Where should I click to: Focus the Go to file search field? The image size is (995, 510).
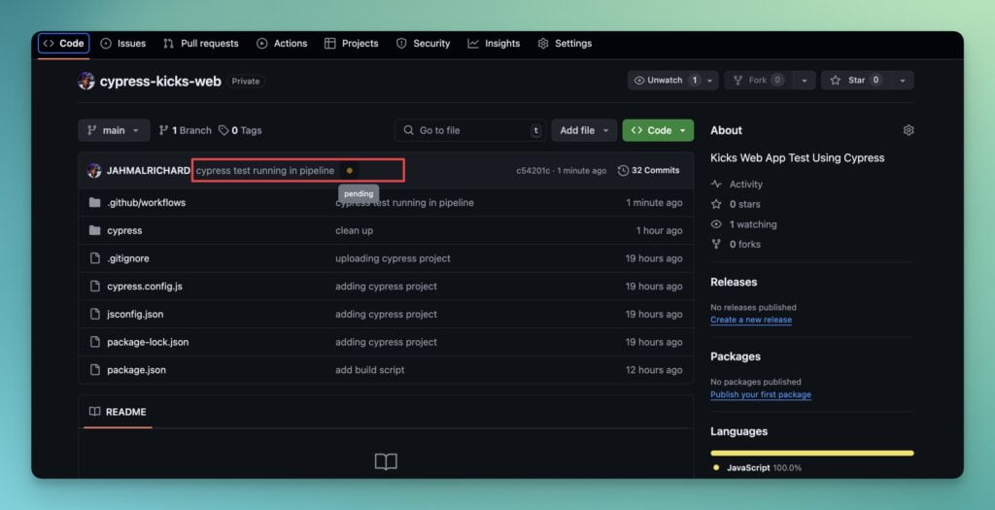tap(470, 130)
